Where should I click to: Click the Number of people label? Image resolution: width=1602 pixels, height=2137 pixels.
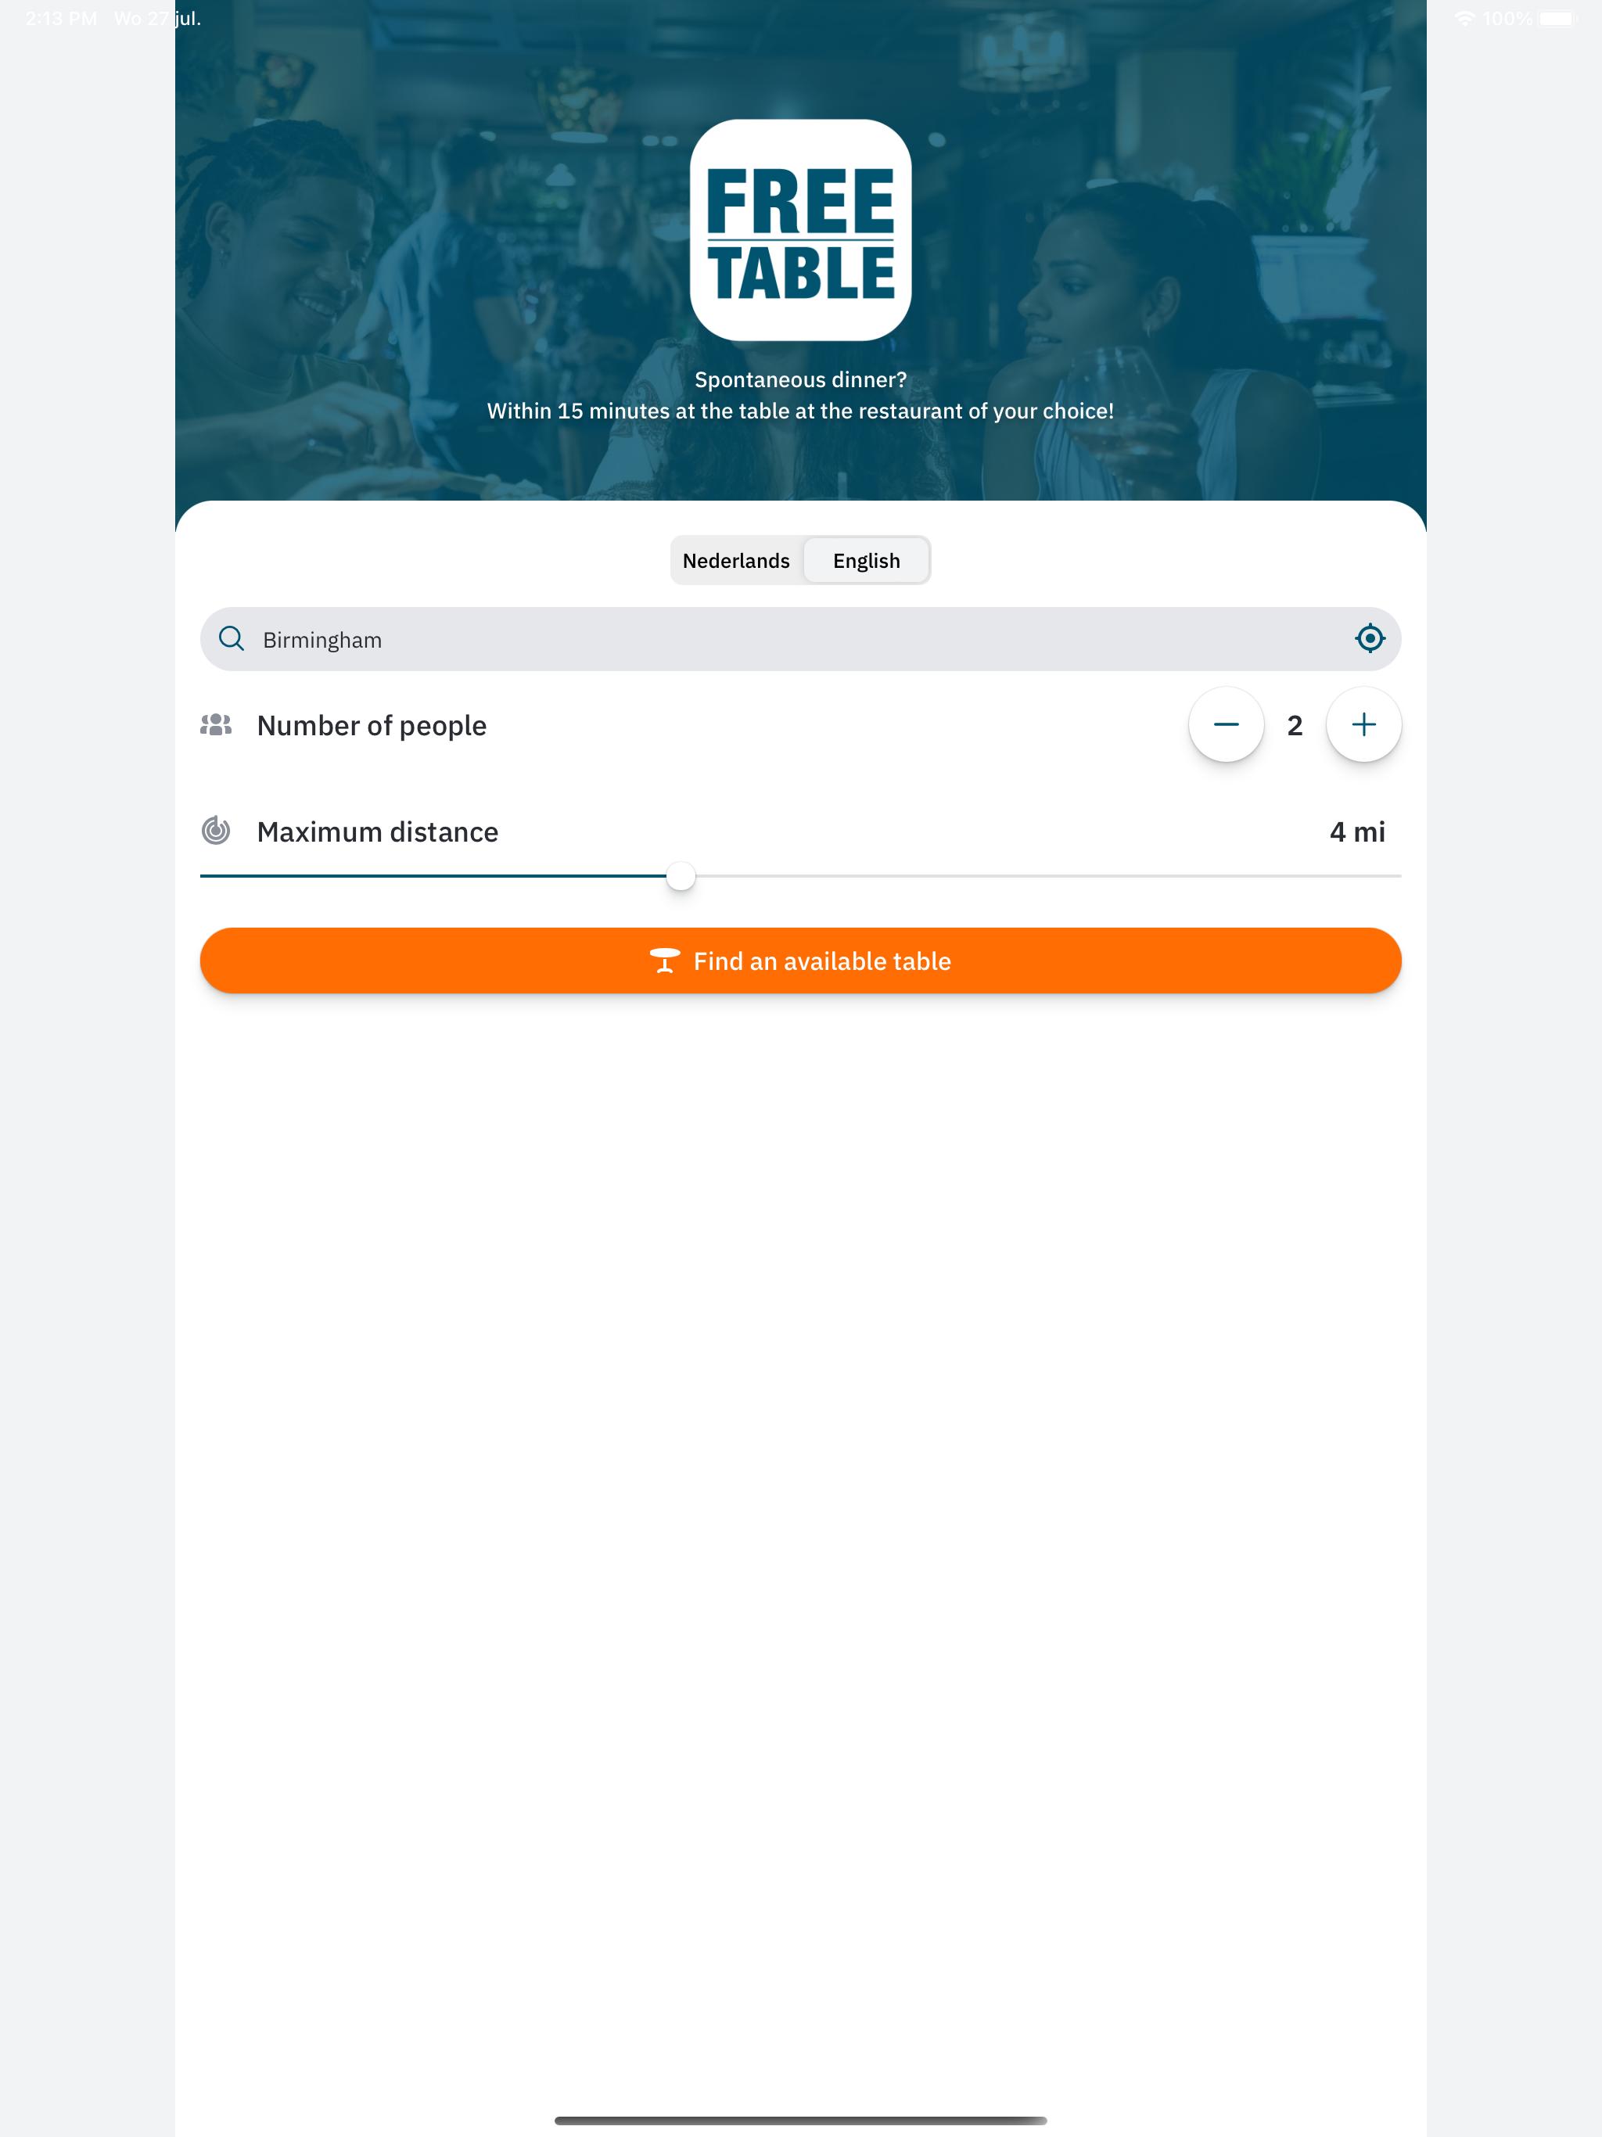[372, 726]
